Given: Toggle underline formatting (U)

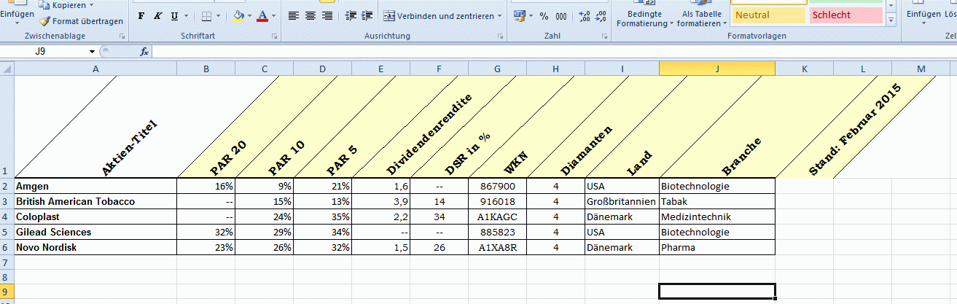Looking at the screenshot, I should click(174, 15).
